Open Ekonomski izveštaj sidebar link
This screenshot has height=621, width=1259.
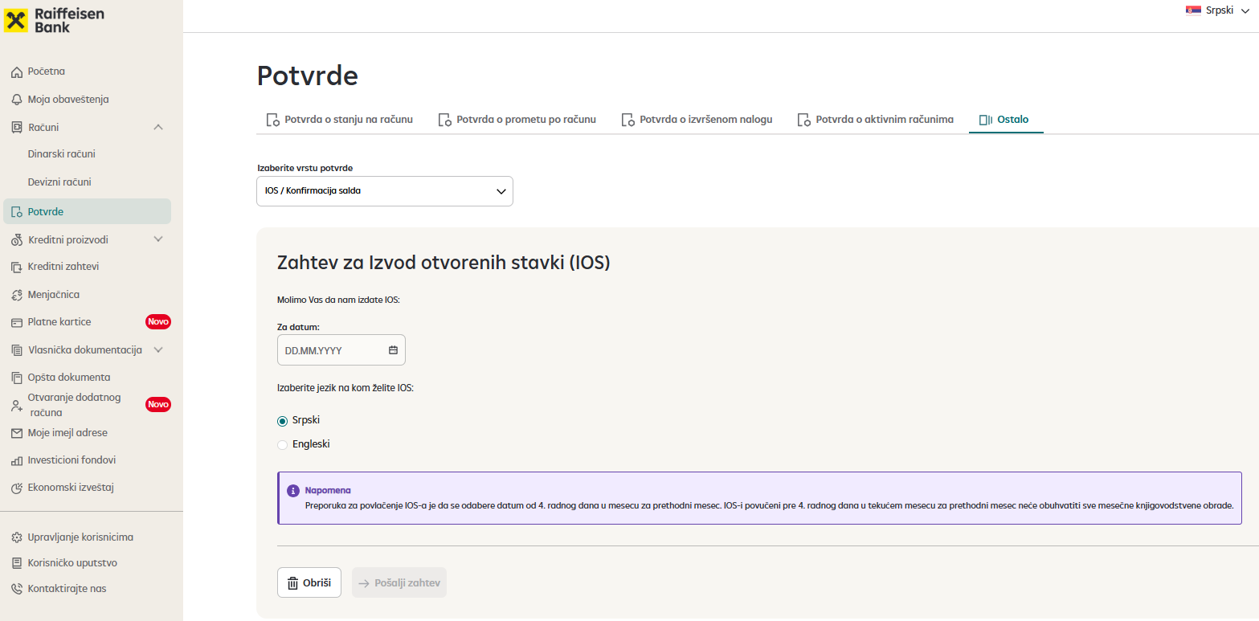tap(72, 488)
